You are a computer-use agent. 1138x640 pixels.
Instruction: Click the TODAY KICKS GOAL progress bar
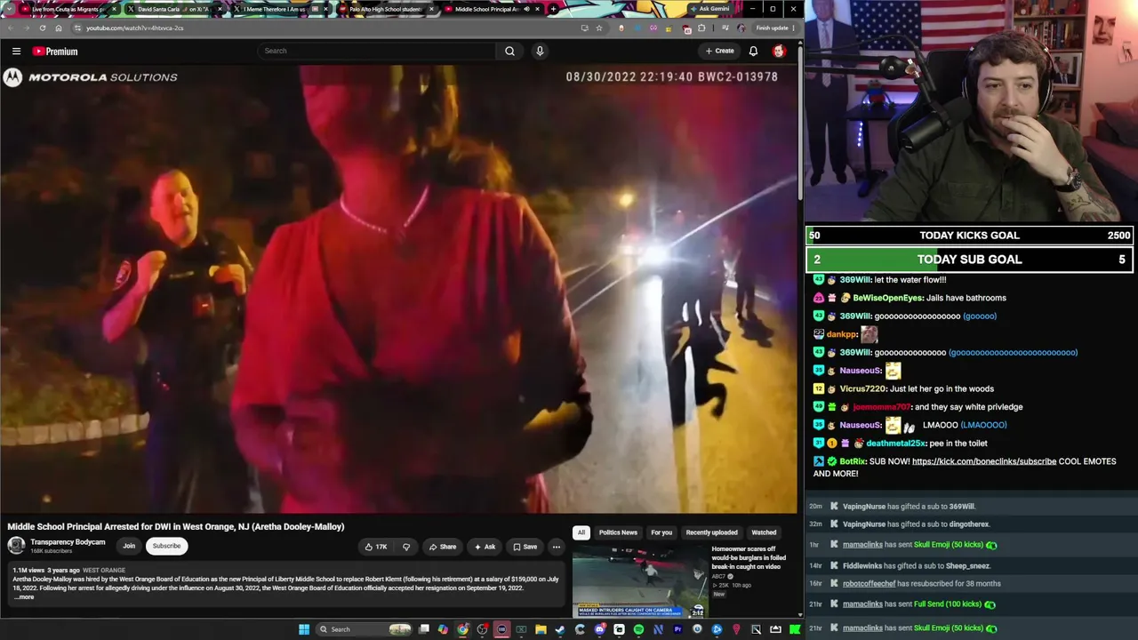click(969, 236)
